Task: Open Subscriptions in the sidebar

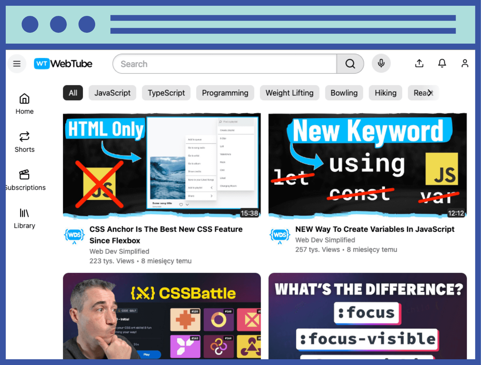Action: [25, 180]
